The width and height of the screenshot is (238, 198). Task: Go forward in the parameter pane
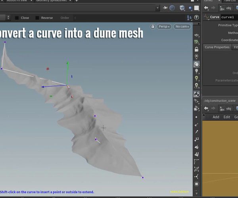pyautogui.click(x=213, y=8)
